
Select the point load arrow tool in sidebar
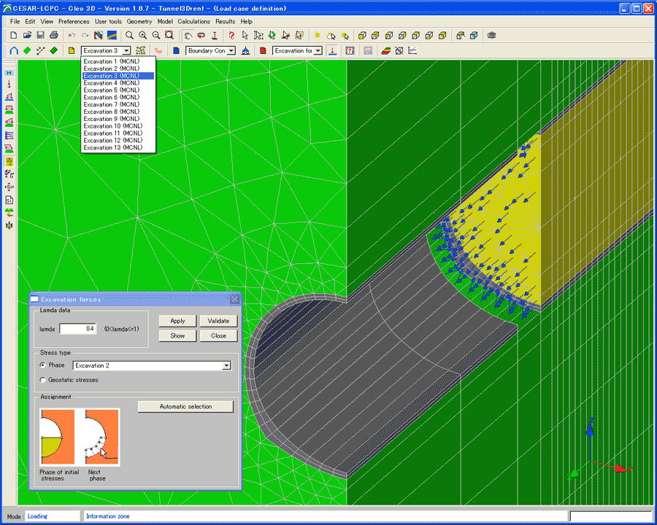pos(9,85)
